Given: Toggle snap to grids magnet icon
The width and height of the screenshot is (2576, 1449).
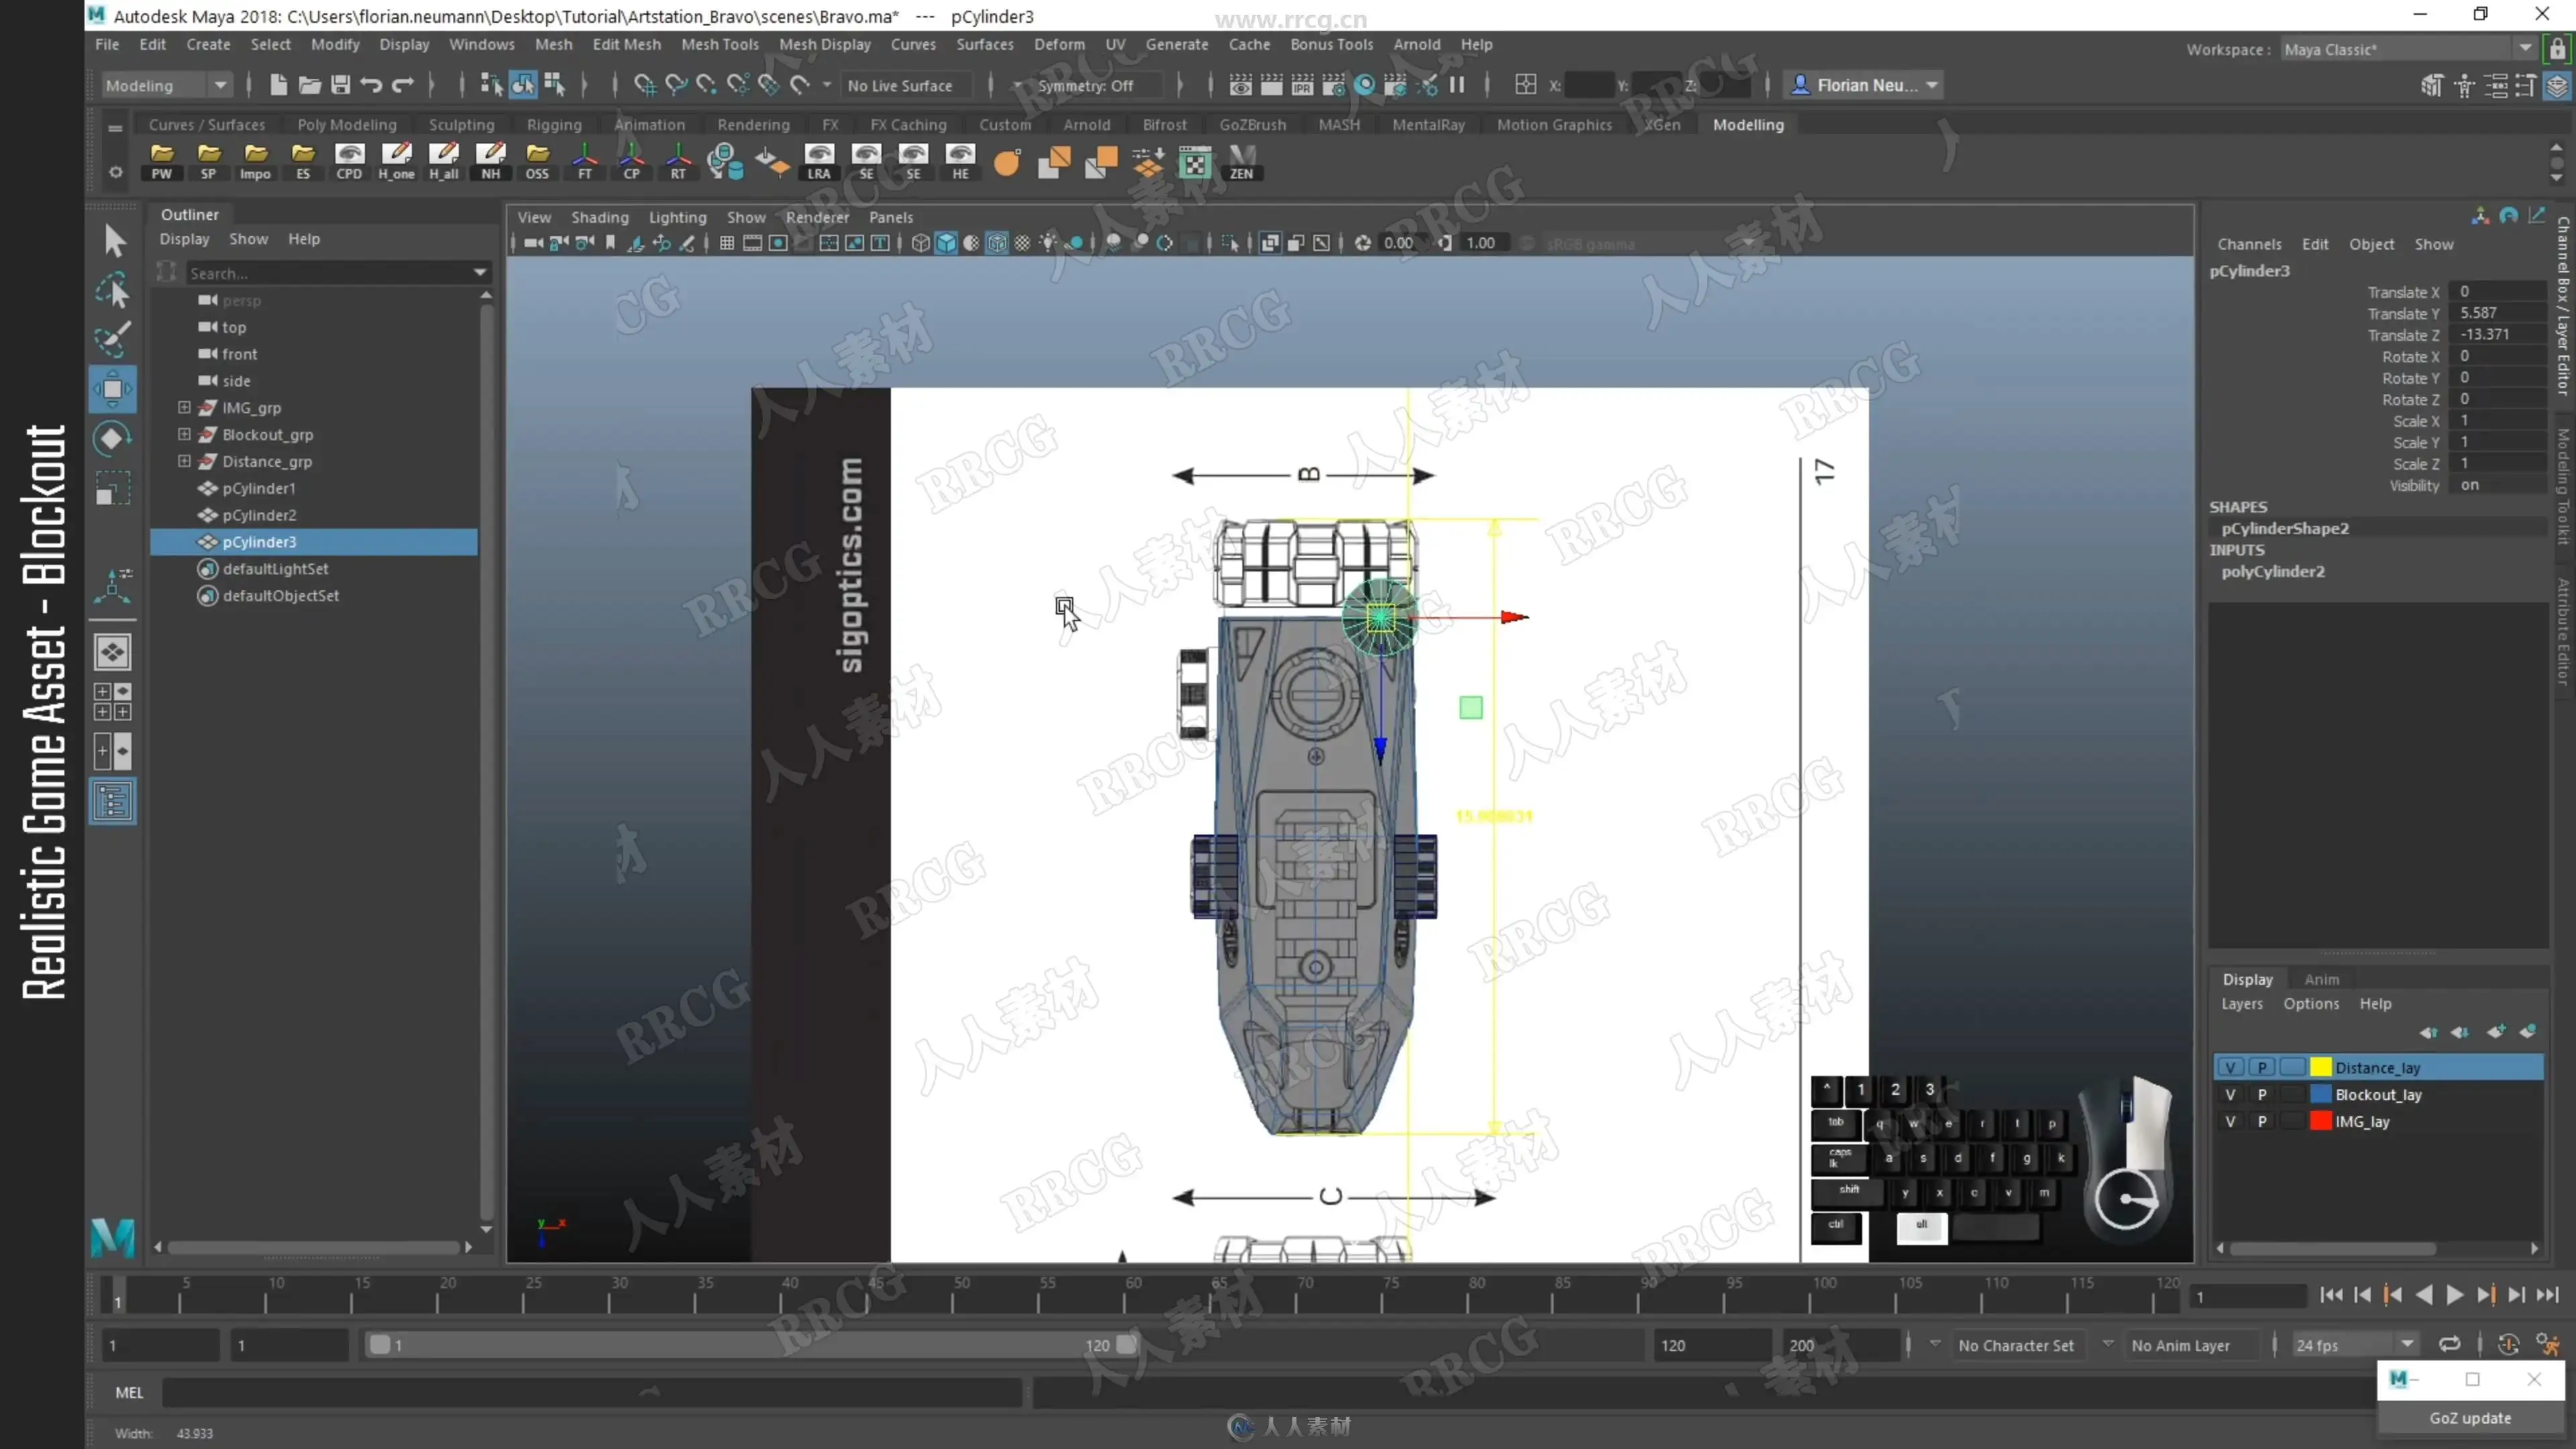Looking at the screenshot, I should tap(645, 85).
